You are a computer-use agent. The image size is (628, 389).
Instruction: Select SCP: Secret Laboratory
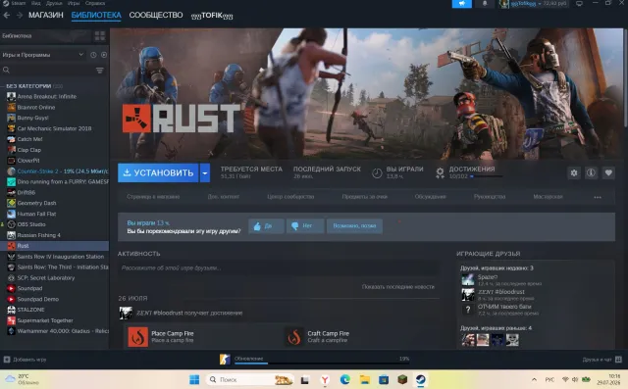[x=46, y=278]
